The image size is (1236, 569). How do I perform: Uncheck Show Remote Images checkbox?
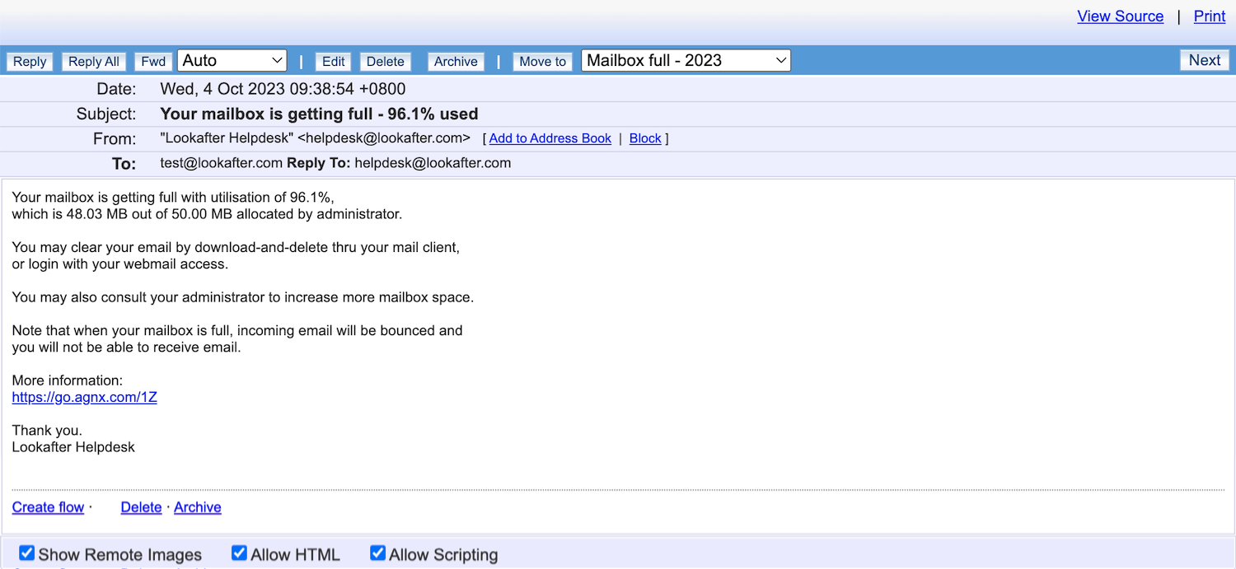27,553
